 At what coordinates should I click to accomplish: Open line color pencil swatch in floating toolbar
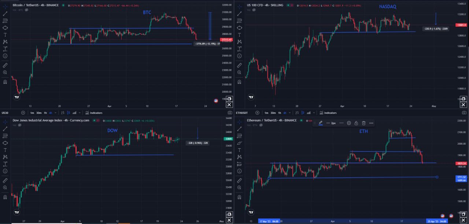tap(321, 123)
